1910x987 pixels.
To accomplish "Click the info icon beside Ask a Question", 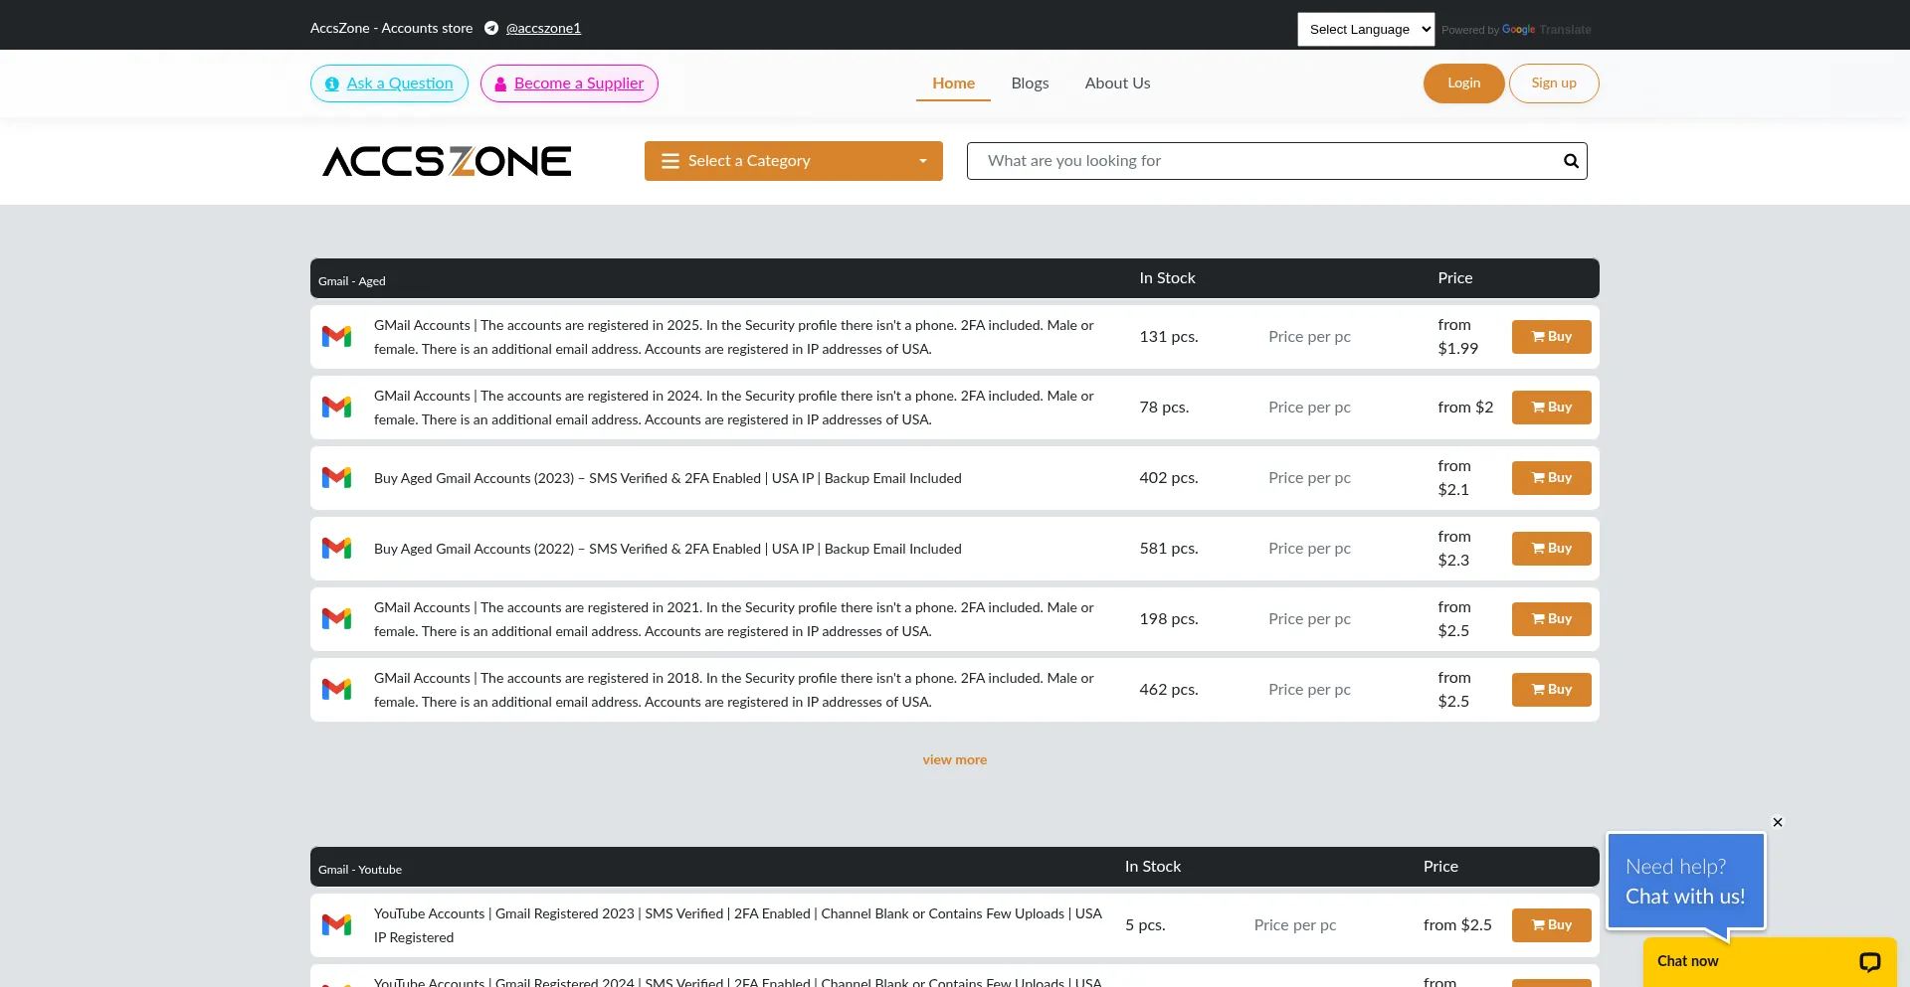I will pyautogui.click(x=331, y=83).
